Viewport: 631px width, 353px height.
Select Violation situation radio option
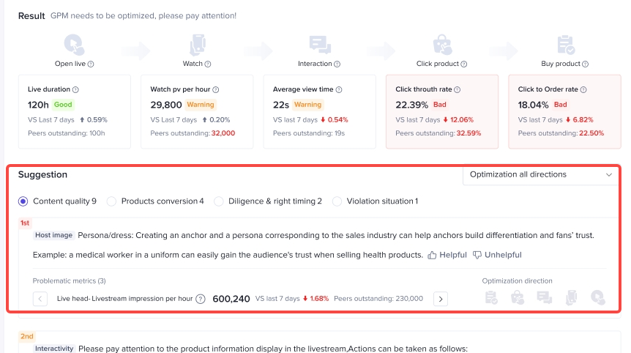tap(337, 201)
